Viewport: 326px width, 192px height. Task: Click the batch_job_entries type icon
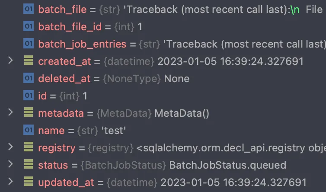point(29,44)
